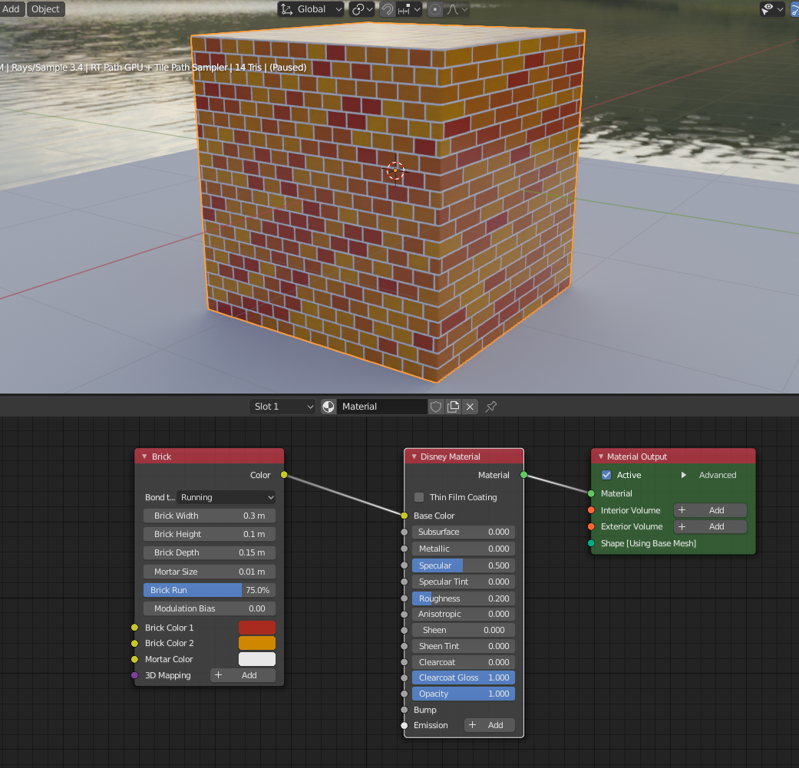Open the pivot point link icon

pyautogui.click(x=362, y=9)
